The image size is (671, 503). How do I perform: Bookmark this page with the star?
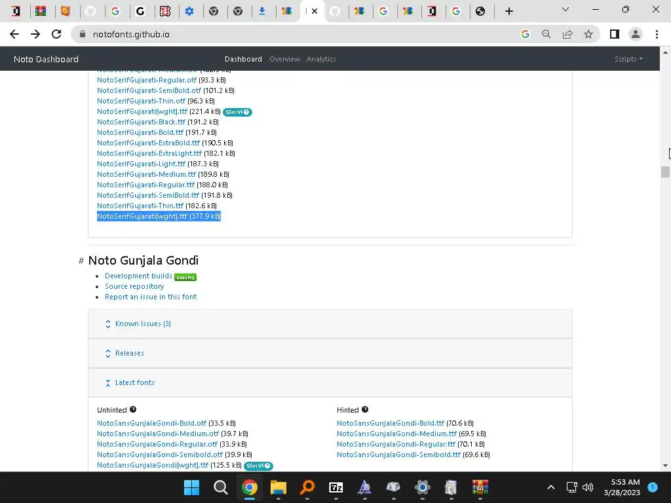point(588,34)
